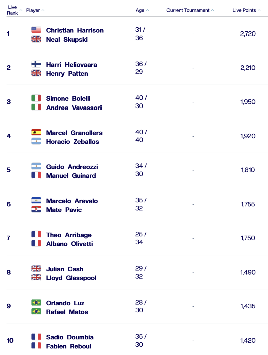Click the British flag beside Julian Cash
Image resolution: width=268 pixels, height=355 pixels.
click(x=36, y=269)
